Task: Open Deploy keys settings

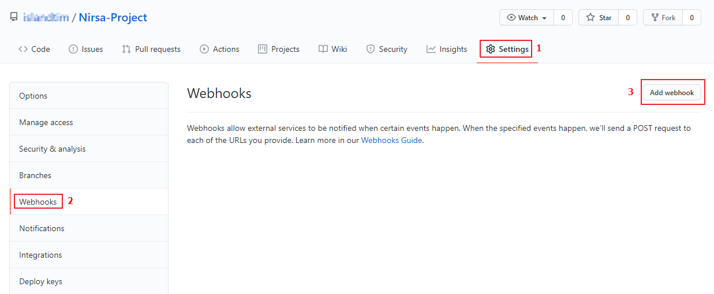Action: tap(89, 281)
